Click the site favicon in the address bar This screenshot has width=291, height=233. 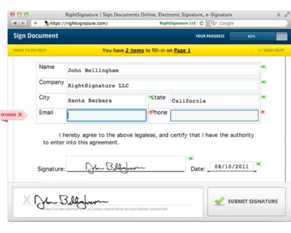[x=47, y=23]
